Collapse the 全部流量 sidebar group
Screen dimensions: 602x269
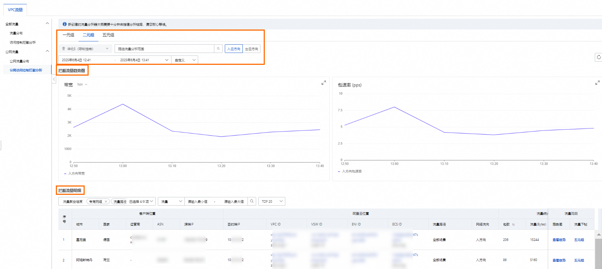pos(47,24)
